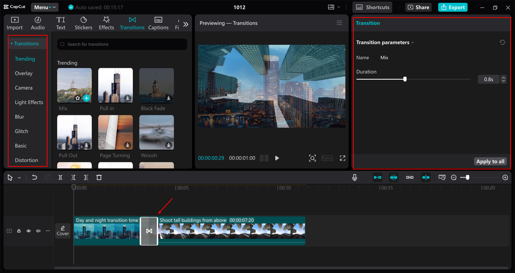Zoom in the timeline

pos(505,177)
